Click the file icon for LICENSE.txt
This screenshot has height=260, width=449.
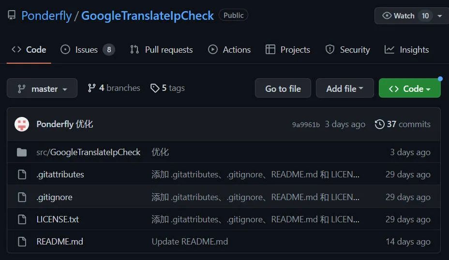(22, 219)
